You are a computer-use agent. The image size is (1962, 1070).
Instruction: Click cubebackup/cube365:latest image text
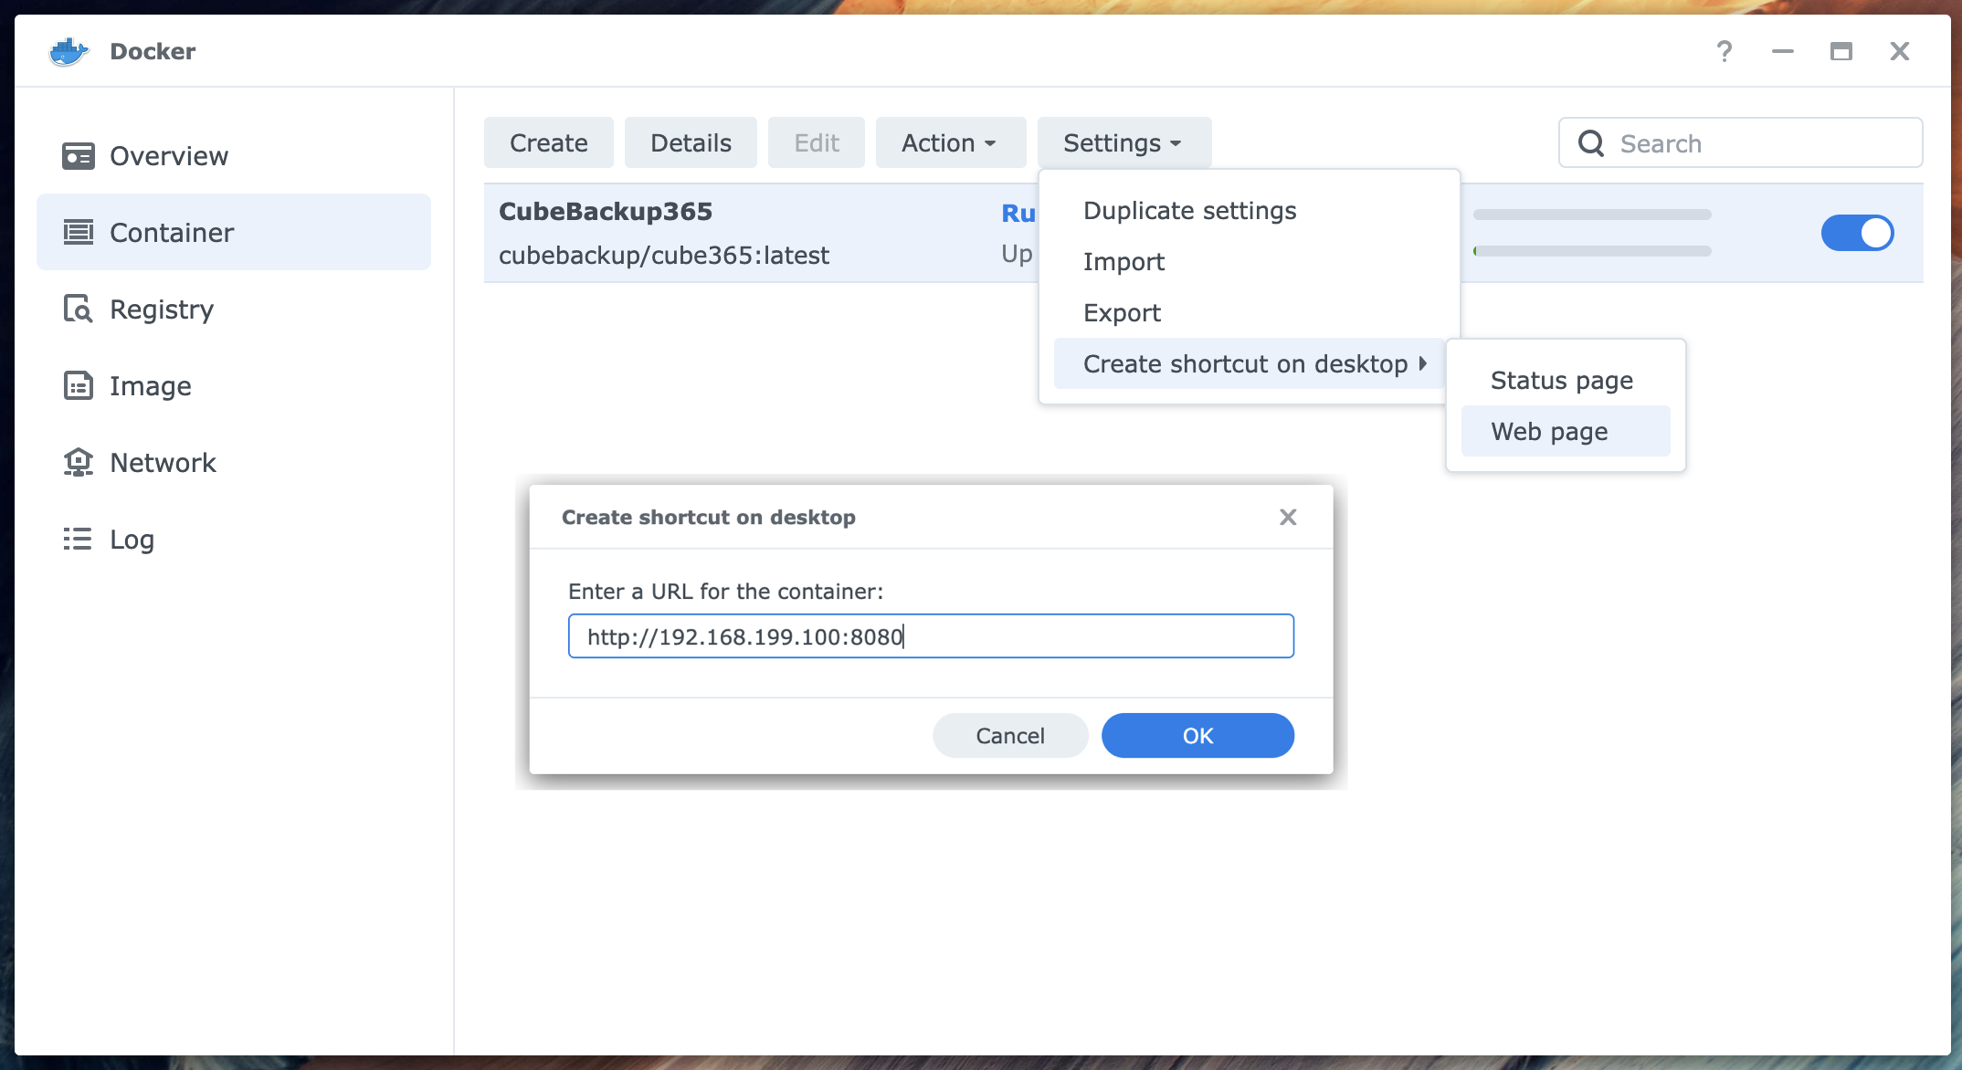[x=664, y=256]
